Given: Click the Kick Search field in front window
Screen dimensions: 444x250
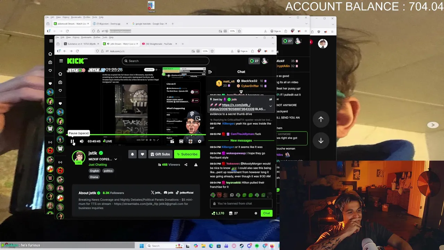Looking at the screenshot, I should click(x=165, y=61).
